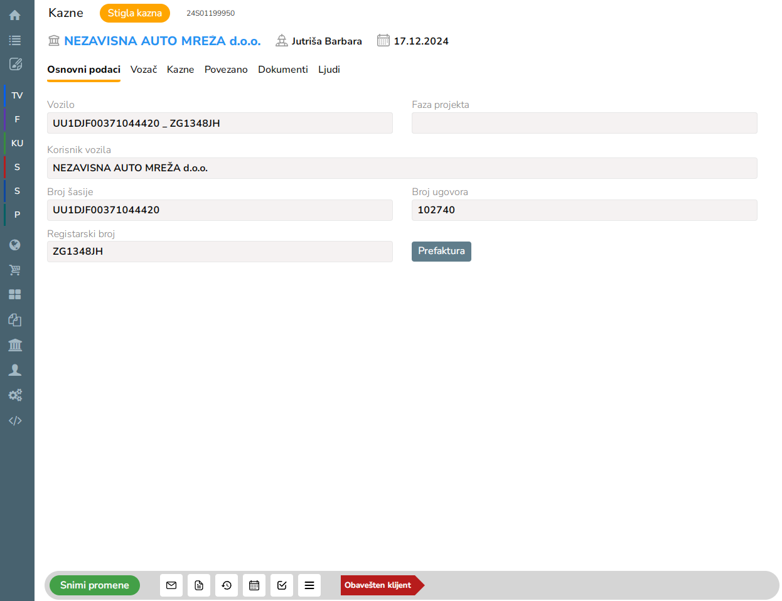Open the settings gears sidebar icon
Screen dimensions: 782x601
pos(15,395)
